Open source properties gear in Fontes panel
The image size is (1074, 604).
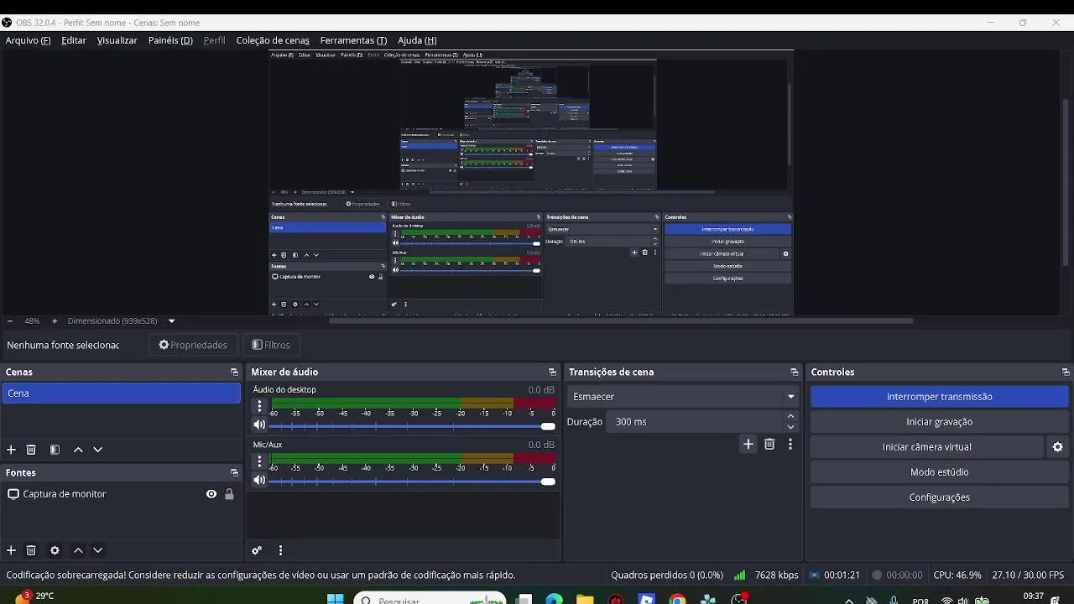tap(55, 550)
